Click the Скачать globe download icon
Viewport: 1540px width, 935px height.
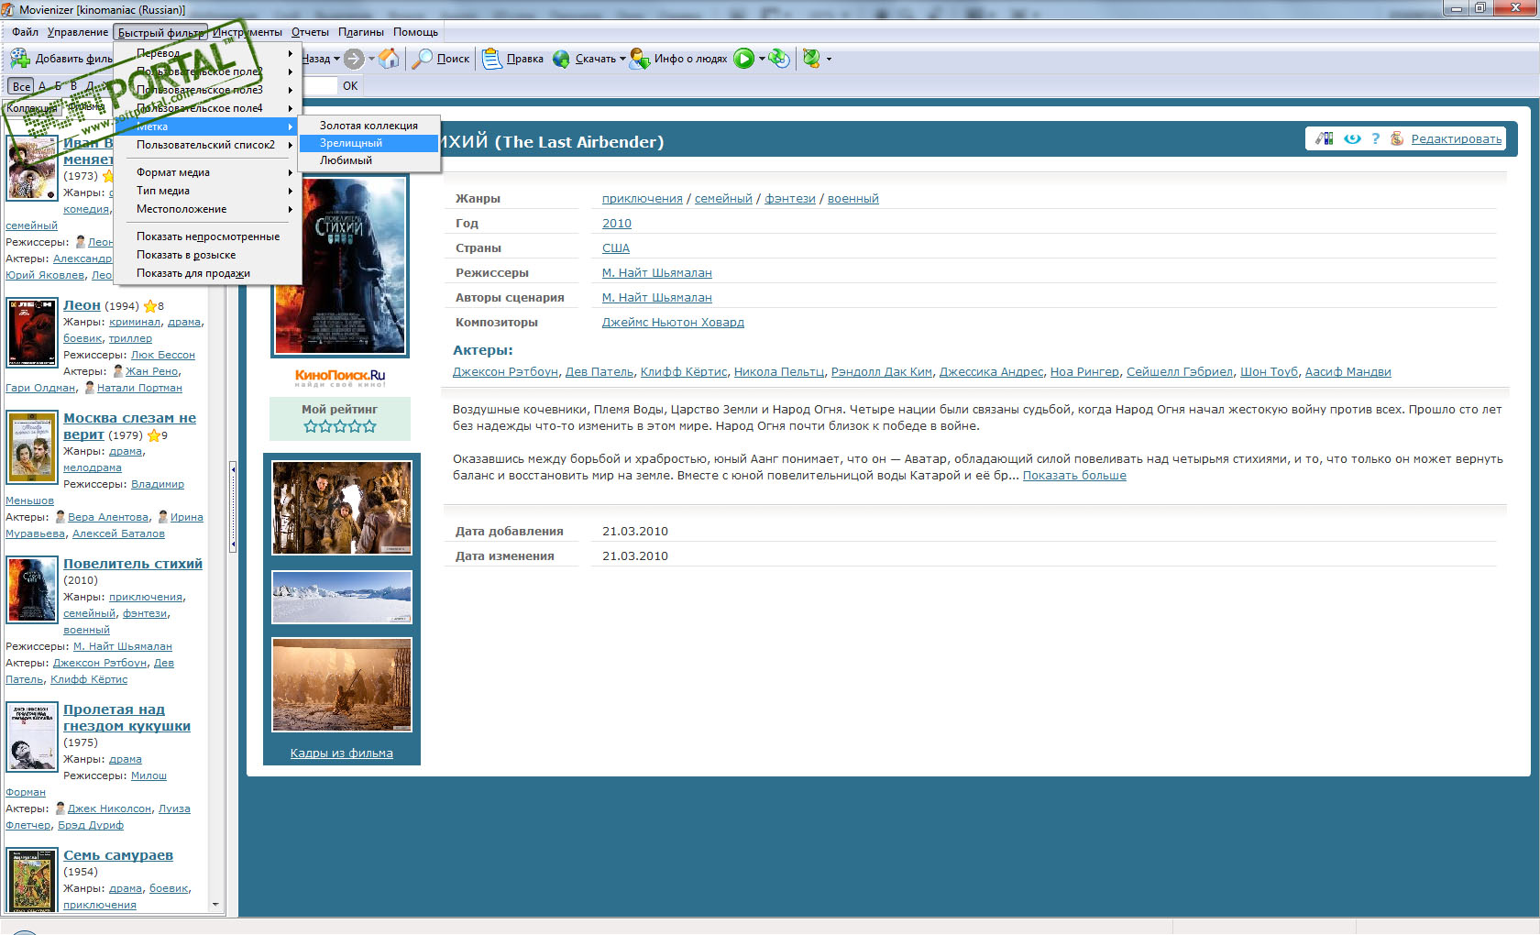(561, 59)
